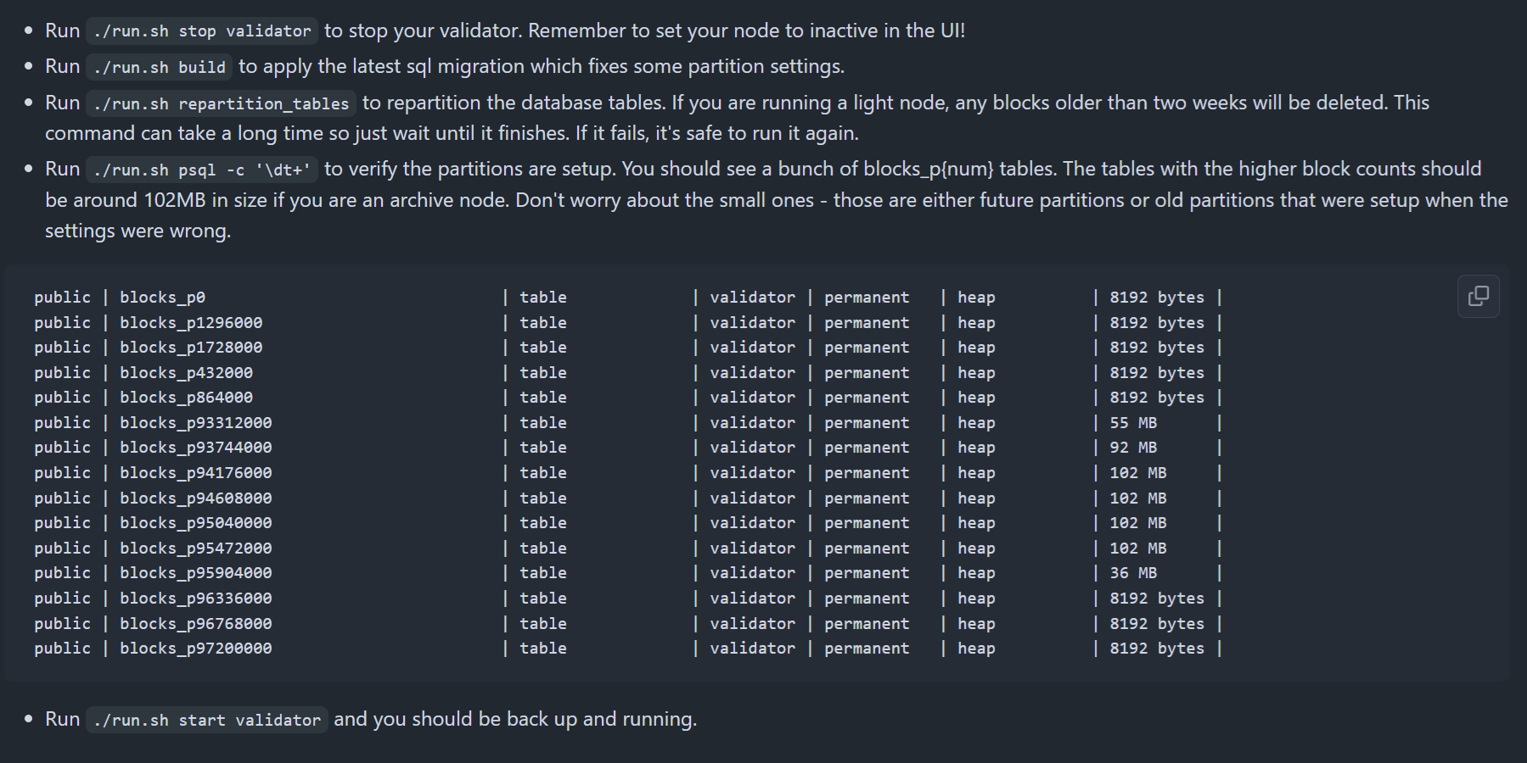Click blocks_p97200000 in last row

pyautogui.click(x=196, y=649)
